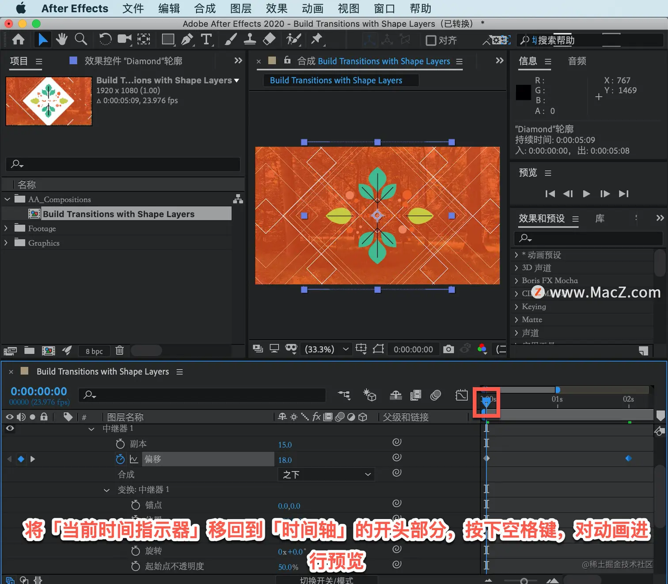This screenshot has height=584, width=668.
Task: Open composition mini-flowchart in timeline
Action: 344,395
